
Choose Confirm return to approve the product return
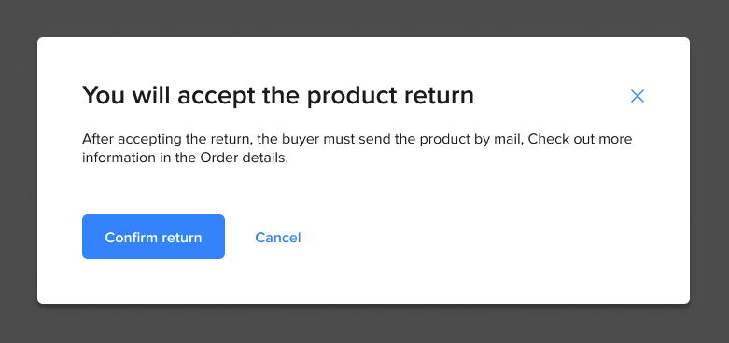(153, 237)
